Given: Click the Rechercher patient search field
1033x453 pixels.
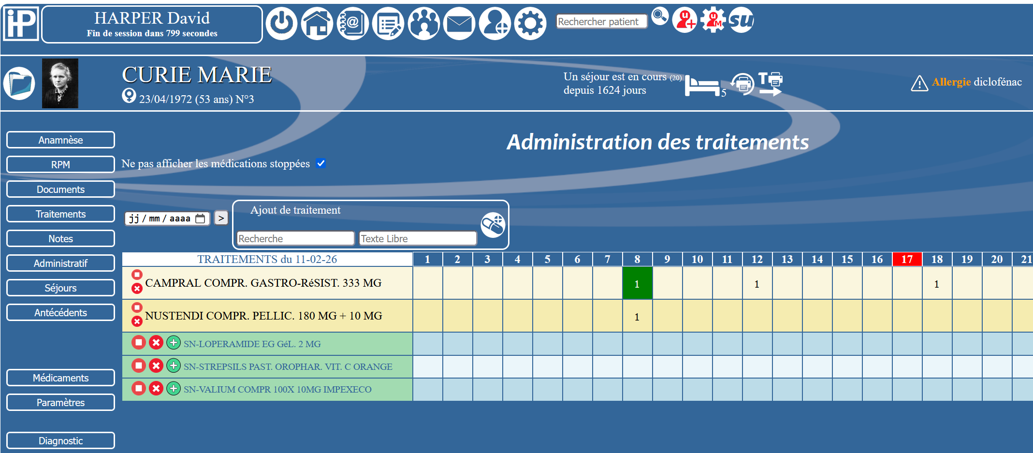Looking at the screenshot, I should [x=601, y=22].
